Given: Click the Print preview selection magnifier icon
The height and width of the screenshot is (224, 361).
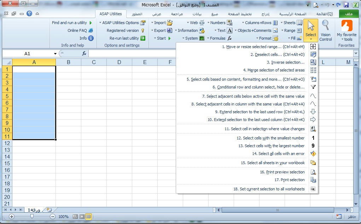Looking at the screenshot, I should click(313, 172).
